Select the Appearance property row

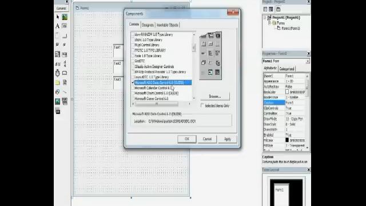(x=284, y=81)
